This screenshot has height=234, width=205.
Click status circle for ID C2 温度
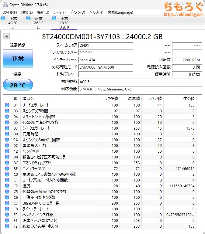click(7, 186)
